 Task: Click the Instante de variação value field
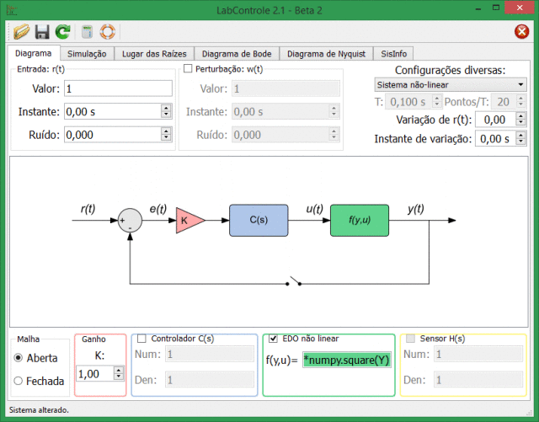[495, 139]
